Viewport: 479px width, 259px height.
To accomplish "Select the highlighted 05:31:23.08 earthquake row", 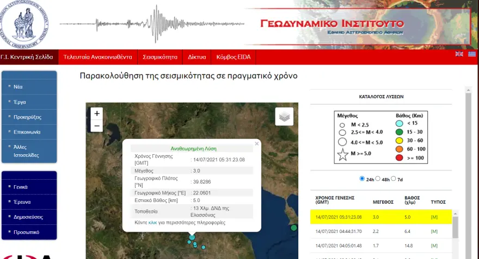I will pyautogui.click(x=381, y=217).
